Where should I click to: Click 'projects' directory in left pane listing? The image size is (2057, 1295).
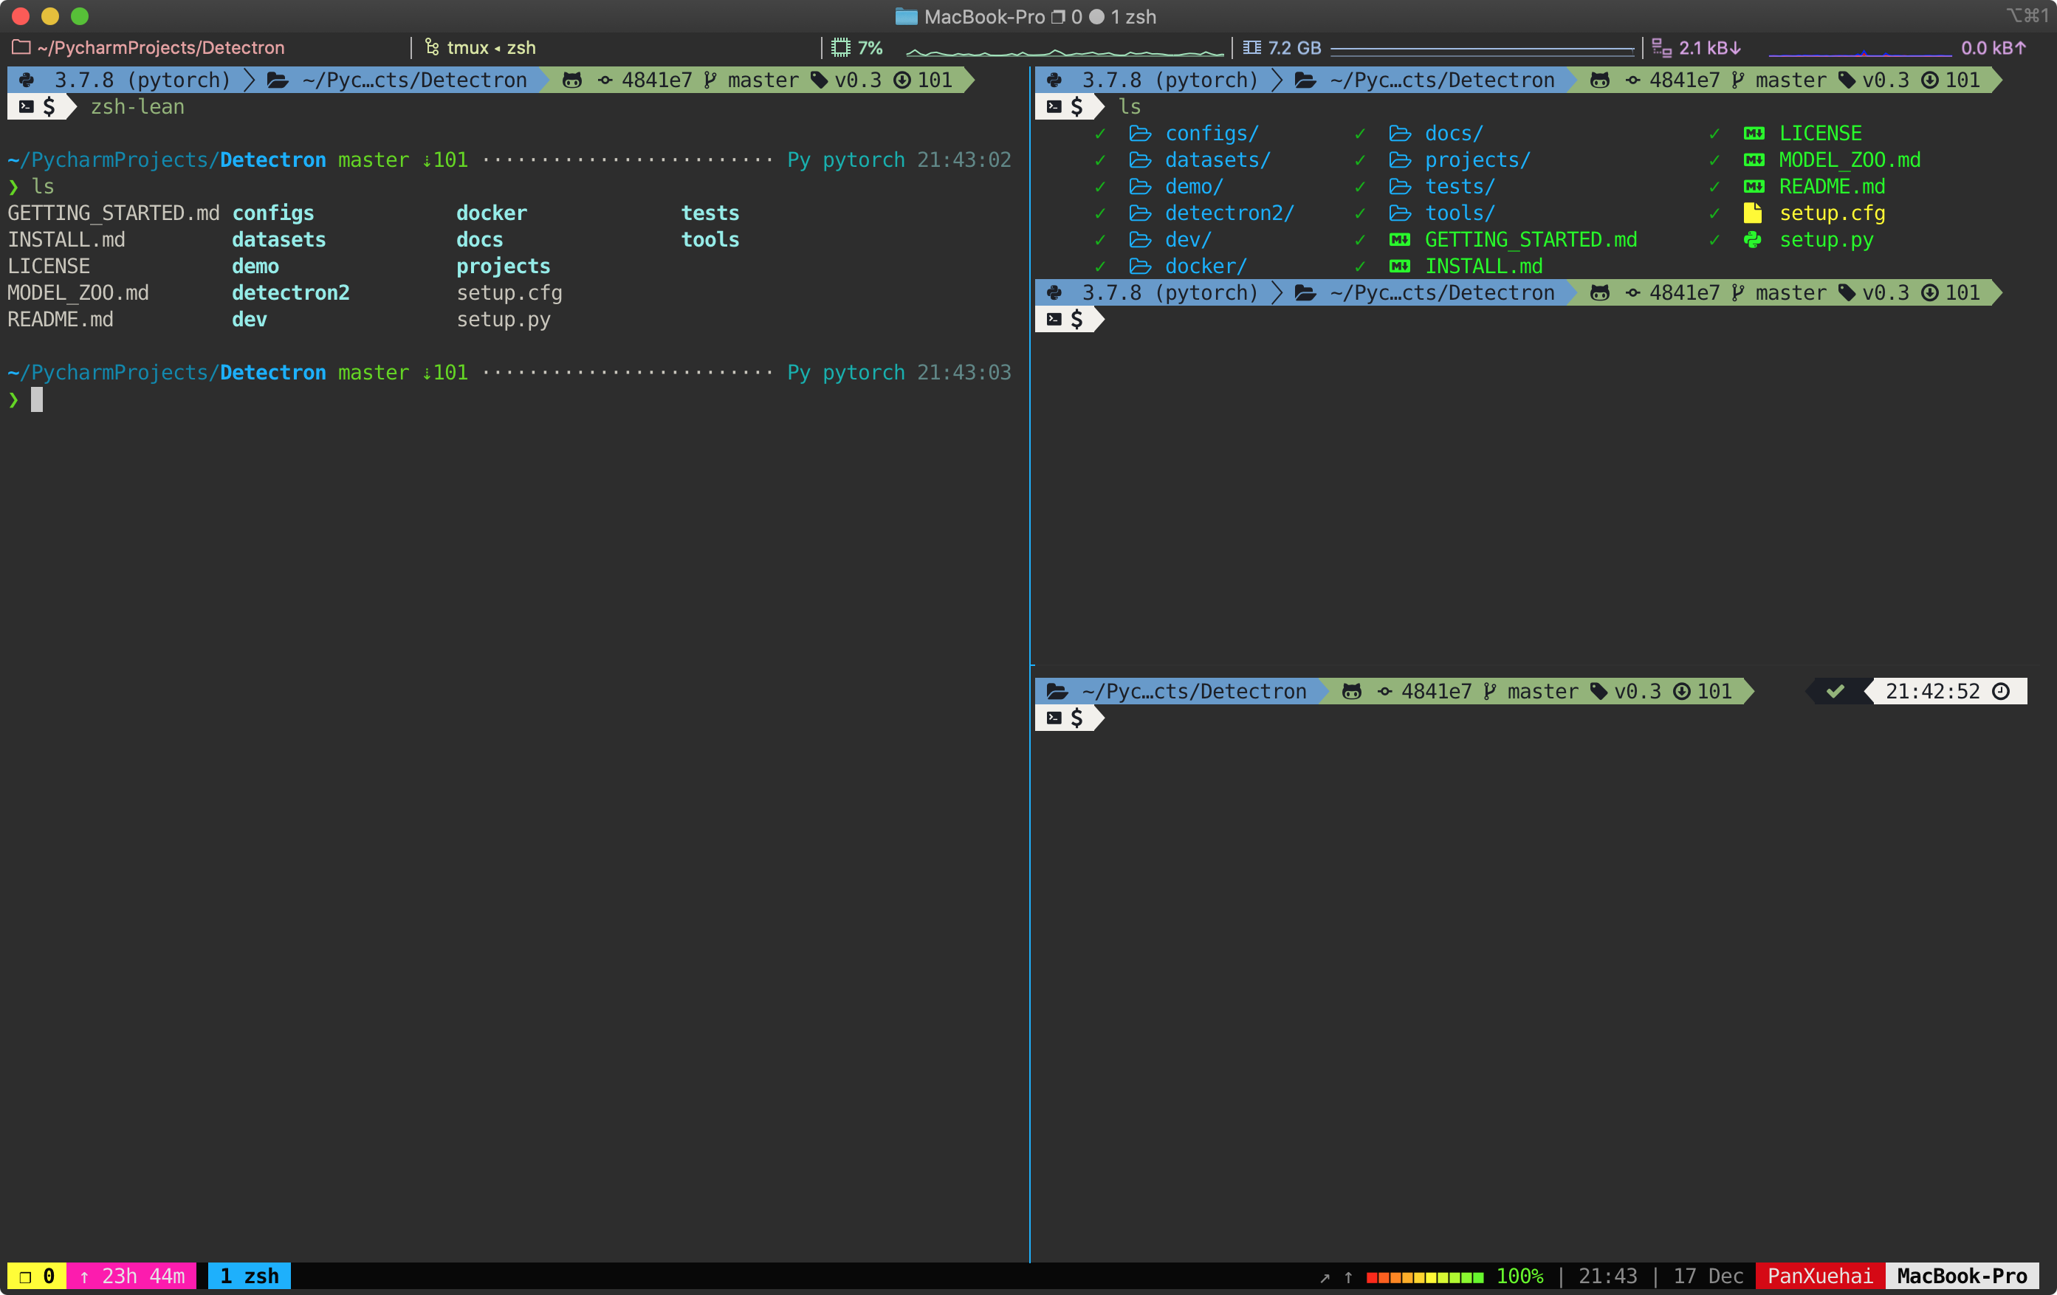pyautogui.click(x=503, y=266)
